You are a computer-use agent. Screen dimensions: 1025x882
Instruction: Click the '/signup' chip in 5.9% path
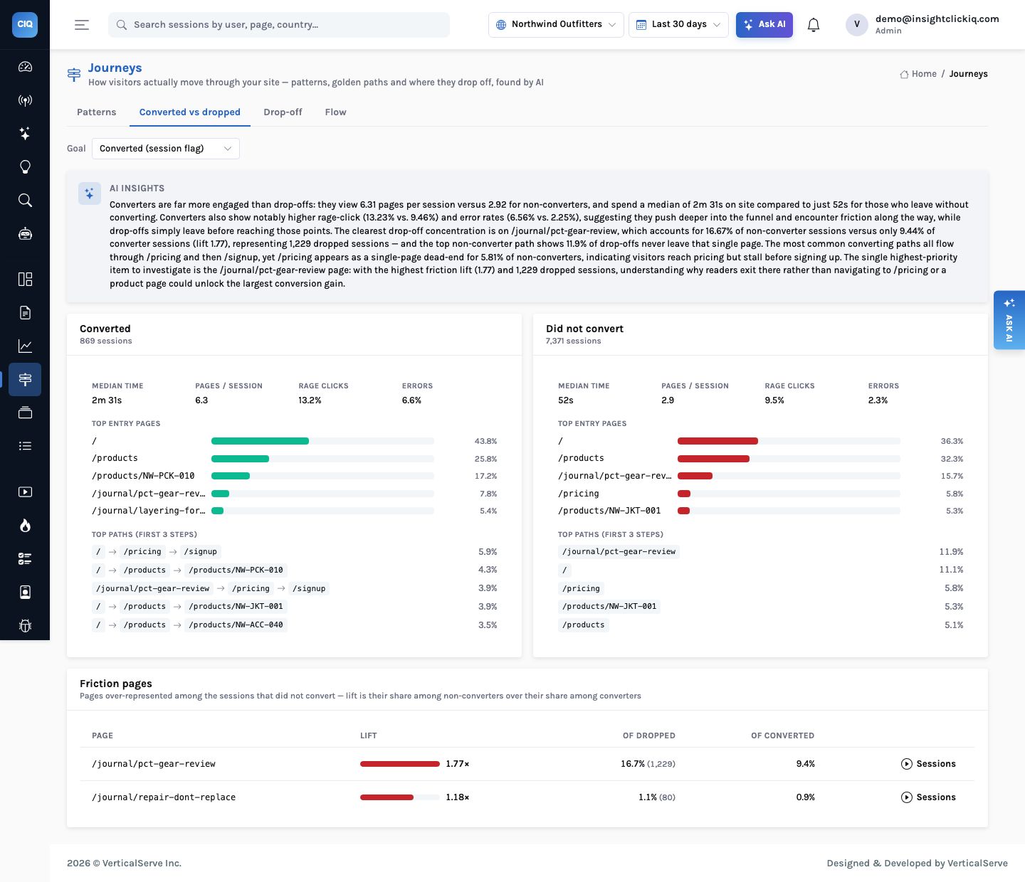point(200,552)
